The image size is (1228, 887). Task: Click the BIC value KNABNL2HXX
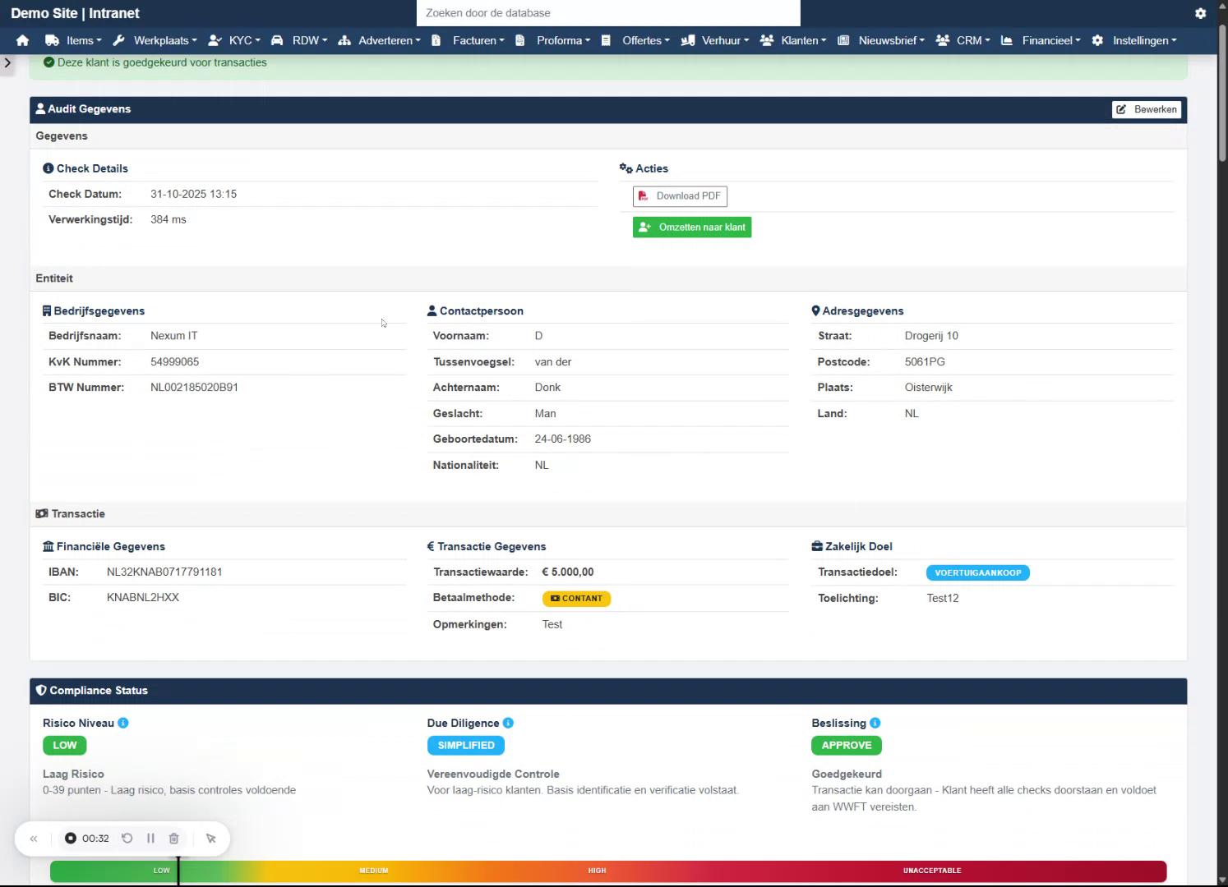pos(143,597)
